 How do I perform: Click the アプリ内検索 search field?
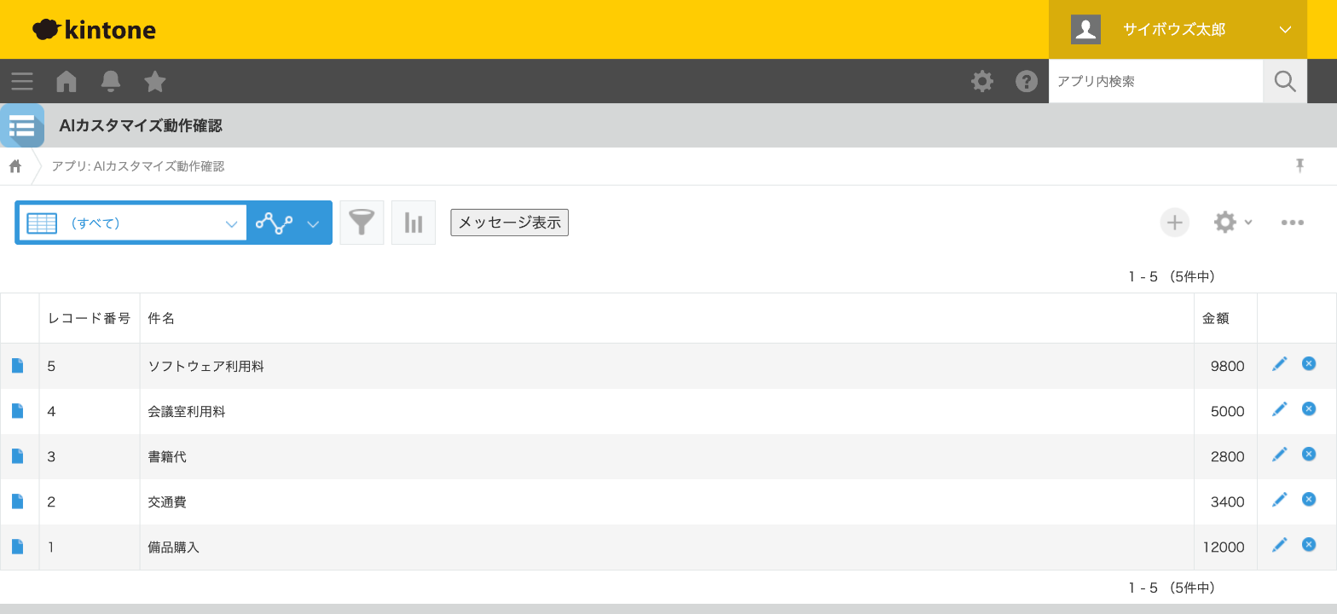pyautogui.click(x=1155, y=81)
